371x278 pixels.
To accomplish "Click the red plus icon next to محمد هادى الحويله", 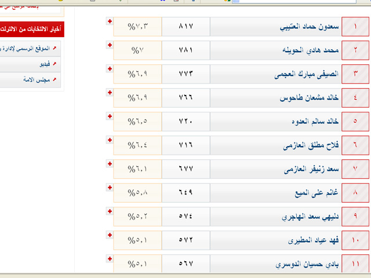I will [110, 45].
